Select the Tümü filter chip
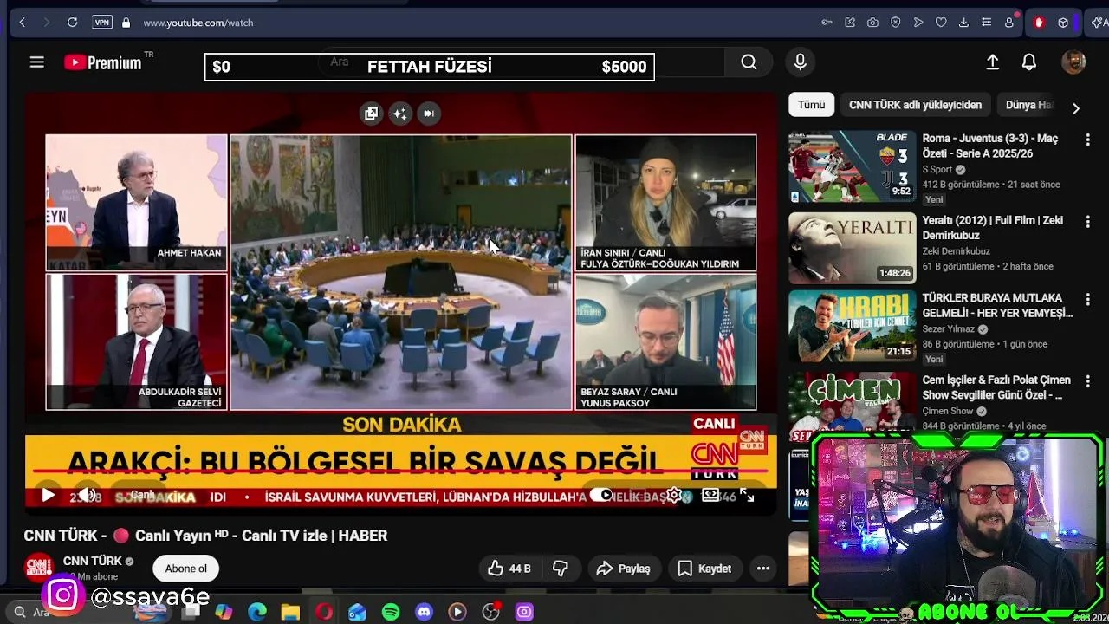The height and width of the screenshot is (624, 1109). click(812, 105)
